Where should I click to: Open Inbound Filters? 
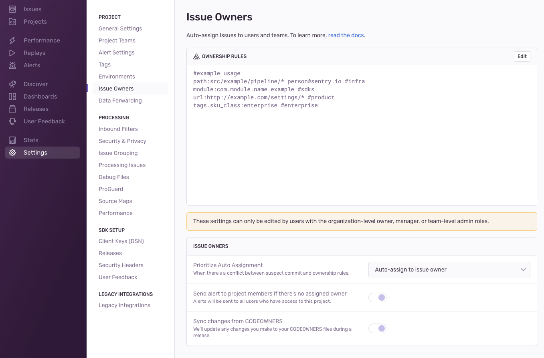pyautogui.click(x=118, y=129)
